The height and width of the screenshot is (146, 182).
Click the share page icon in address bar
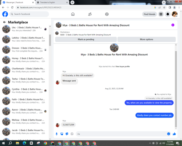pyautogui.click(x=159, y=7)
